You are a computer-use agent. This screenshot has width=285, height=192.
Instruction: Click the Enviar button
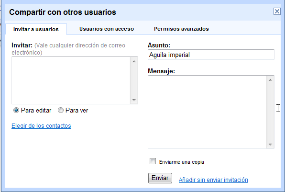click(x=160, y=178)
